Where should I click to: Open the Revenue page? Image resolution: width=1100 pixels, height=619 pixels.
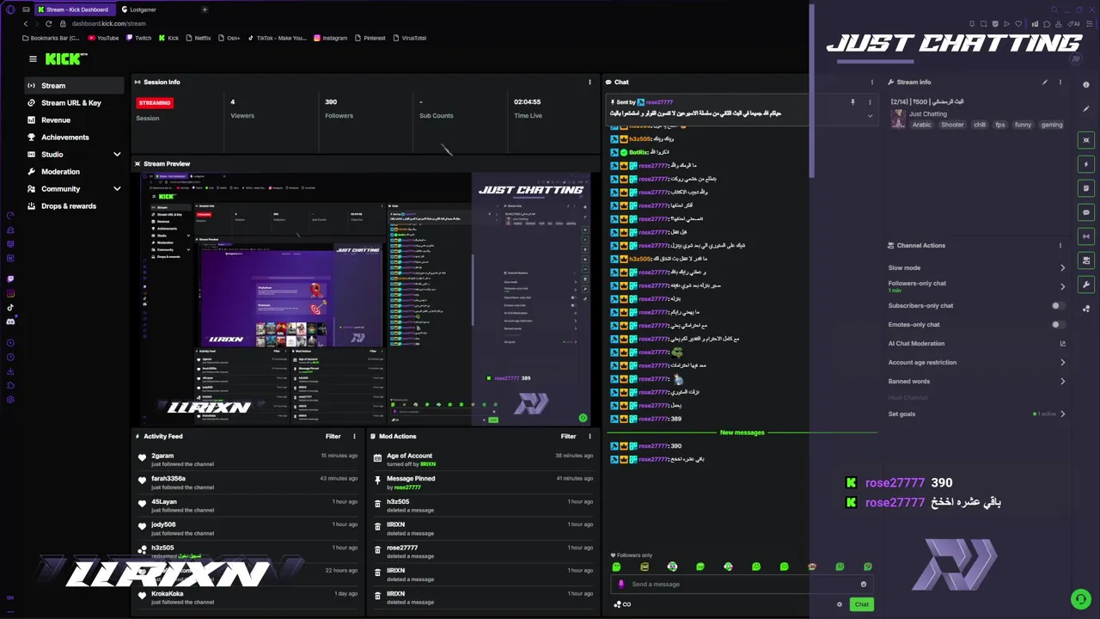tap(75, 120)
